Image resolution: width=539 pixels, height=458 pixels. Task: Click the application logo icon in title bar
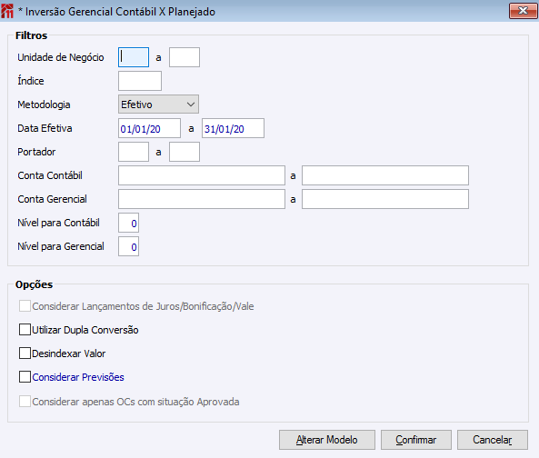(x=7, y=11)
